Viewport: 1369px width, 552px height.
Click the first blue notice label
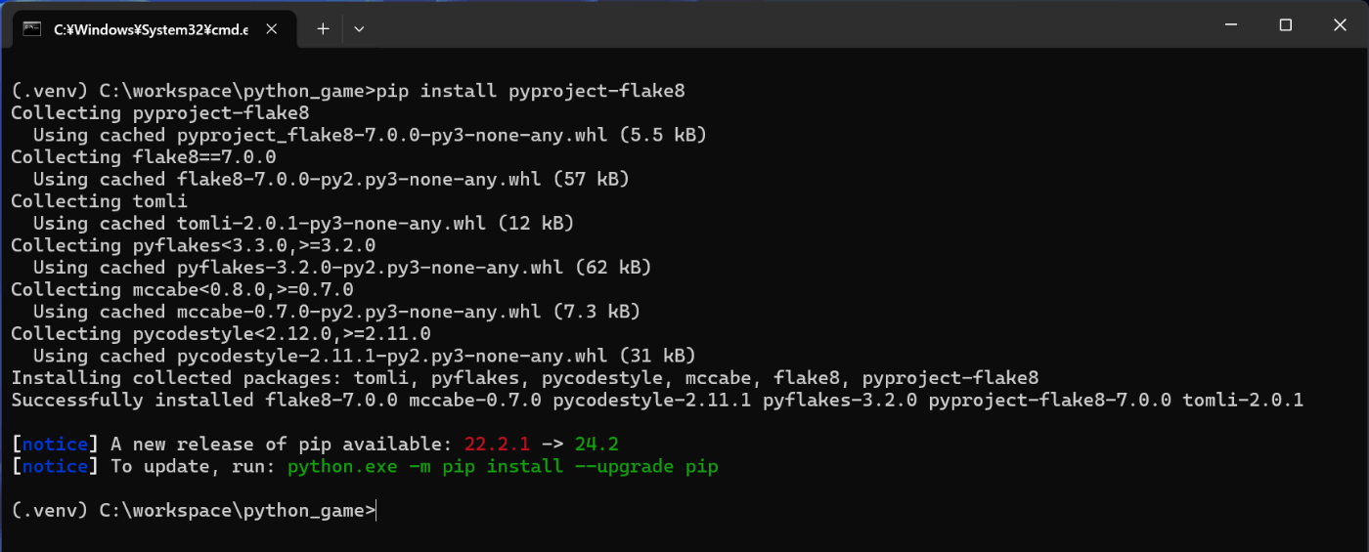(x=55, y=444)
